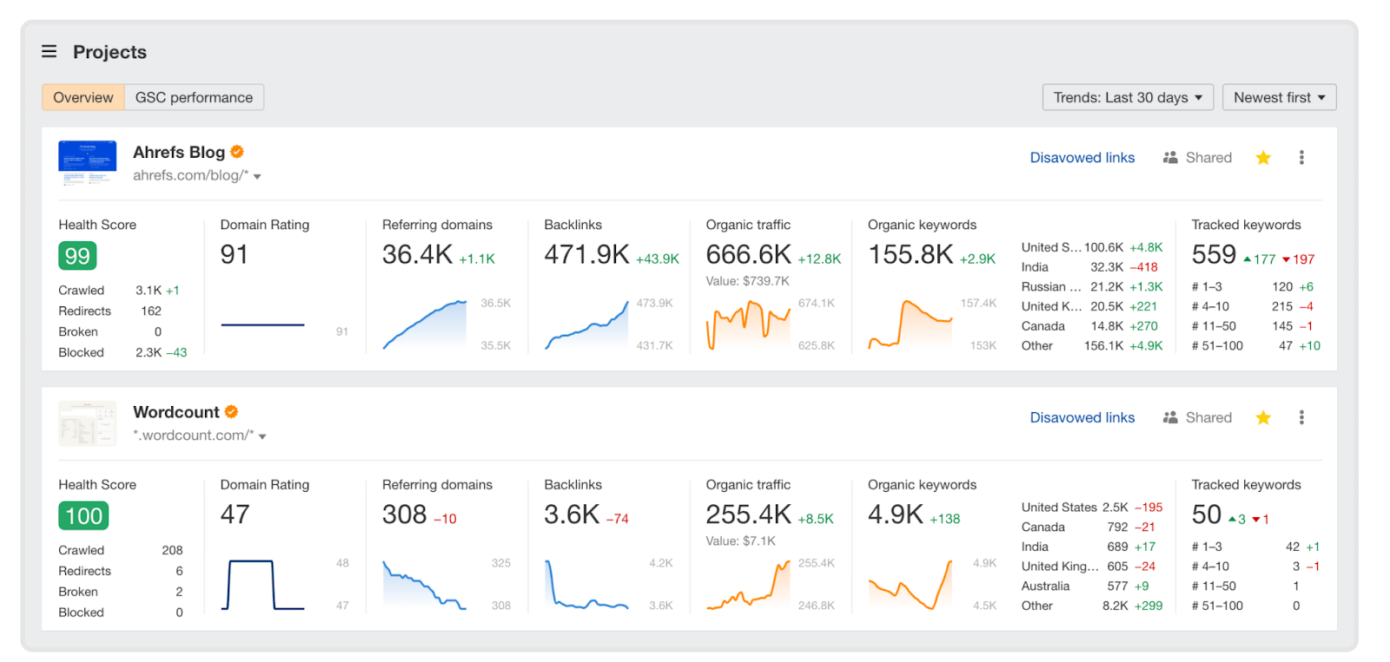1390x662 pixels.
Task: Open more options menu for Ahrefs Blog
Action: [1301, 158]
